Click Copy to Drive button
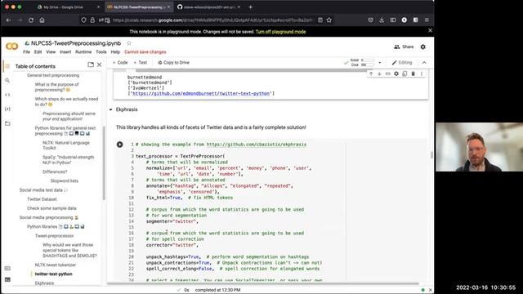Screen dimensions: 523x294 tap(174, 63)
